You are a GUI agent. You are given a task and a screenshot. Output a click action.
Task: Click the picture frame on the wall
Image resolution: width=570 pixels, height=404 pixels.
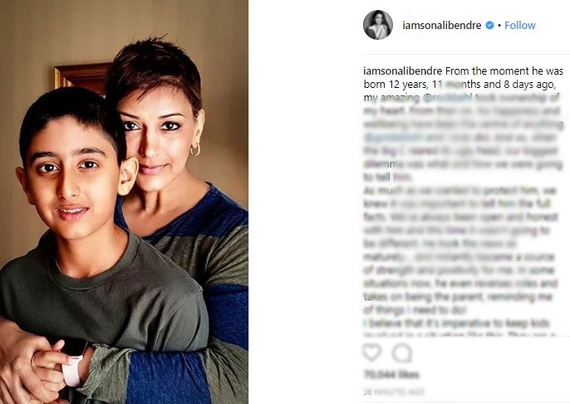(82, 78)
